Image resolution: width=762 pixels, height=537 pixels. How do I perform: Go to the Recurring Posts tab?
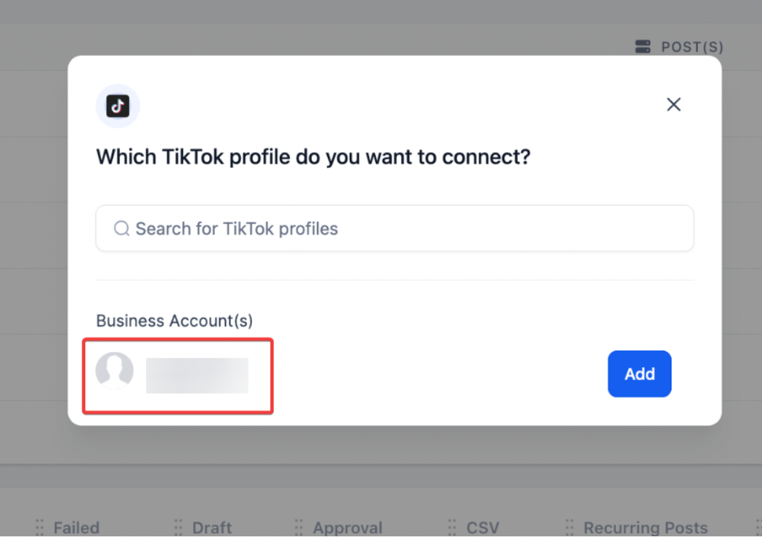pos(645,527)
